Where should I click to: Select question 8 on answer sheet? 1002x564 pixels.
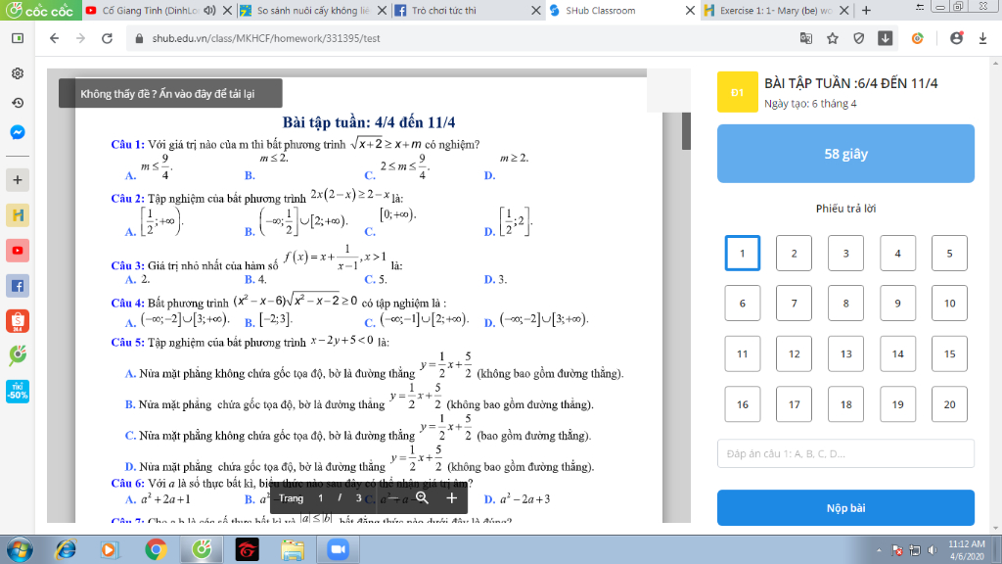point(845,304)
